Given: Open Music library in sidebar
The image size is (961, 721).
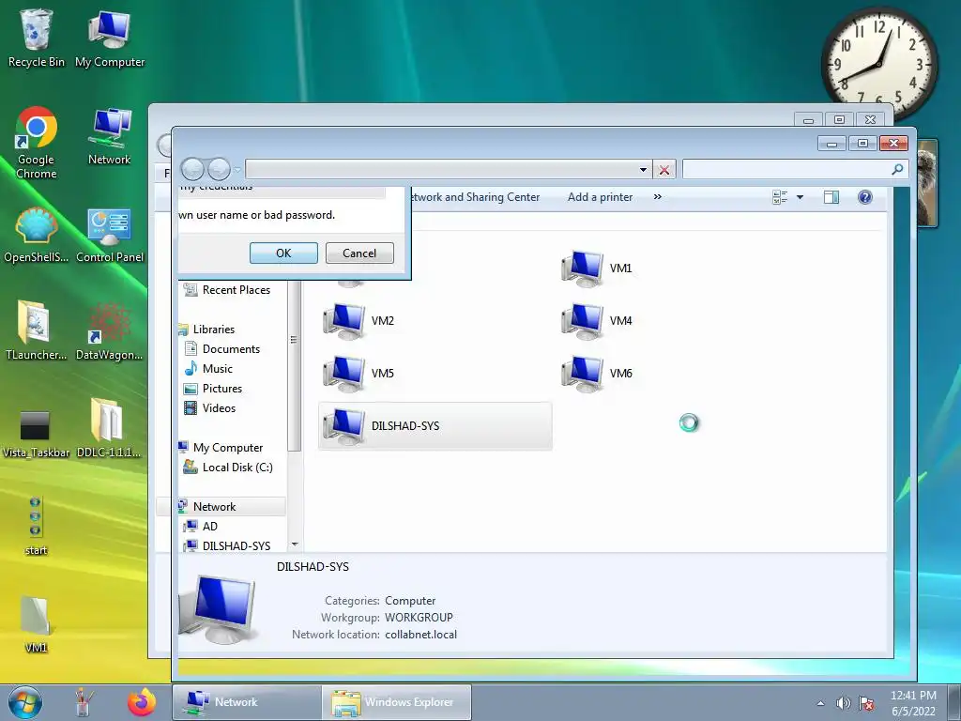Looking at the screenshot, I should (x=209, y=368).
